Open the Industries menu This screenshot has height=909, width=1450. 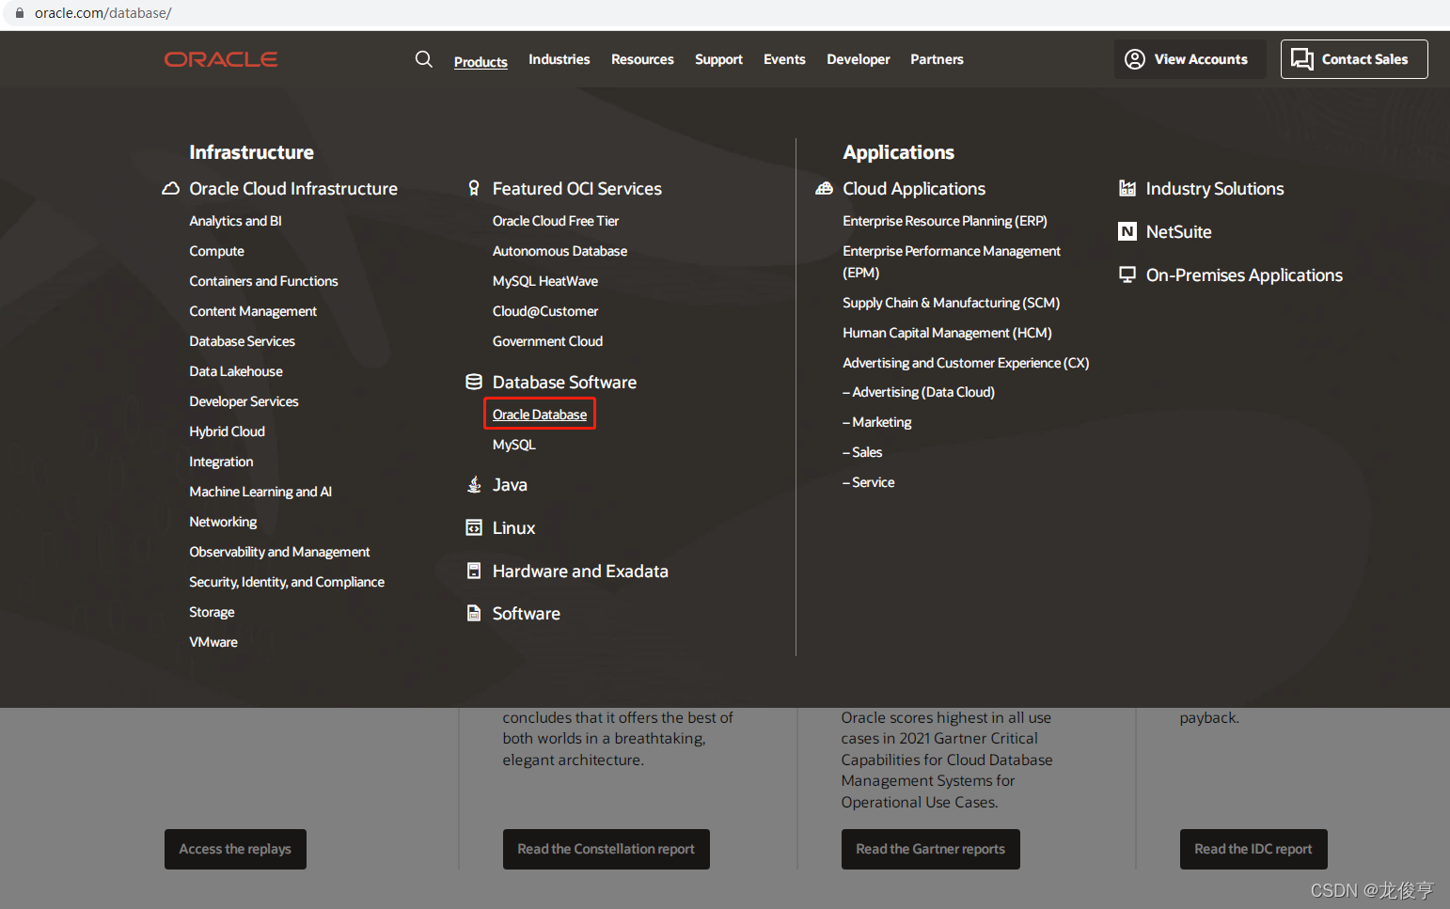pos(560,59)
